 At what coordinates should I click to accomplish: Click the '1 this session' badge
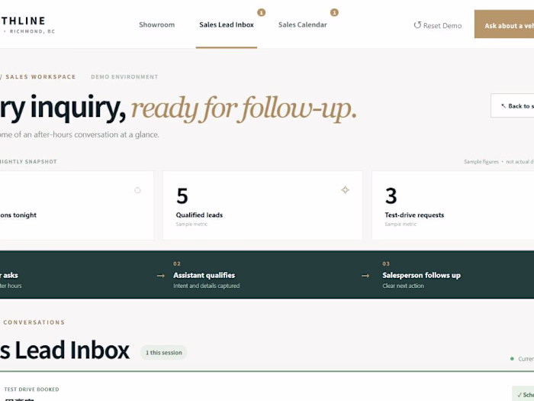tap(164, 353)
